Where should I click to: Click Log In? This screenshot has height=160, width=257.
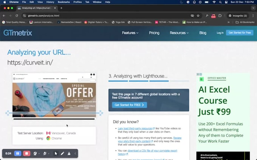[x=220, y=33]
